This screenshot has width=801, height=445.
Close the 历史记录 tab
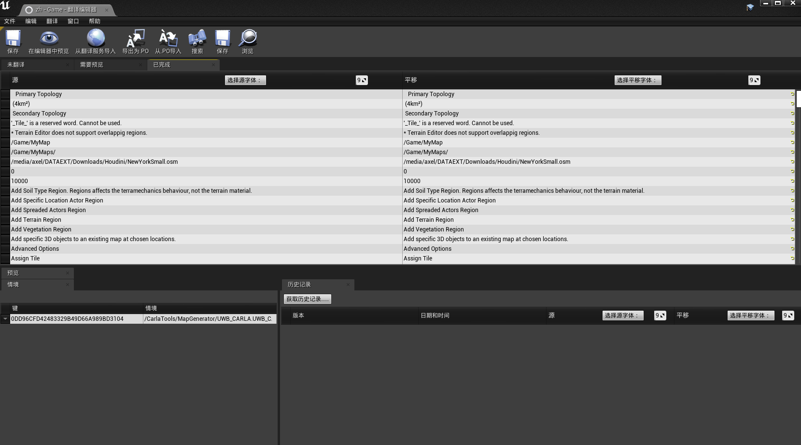[348, 285]
